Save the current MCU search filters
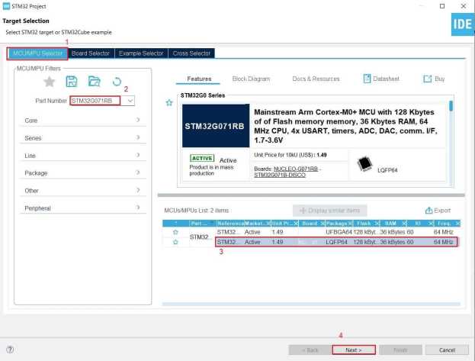The width and height of the screenshot is (475, 361). coord(72,82)
